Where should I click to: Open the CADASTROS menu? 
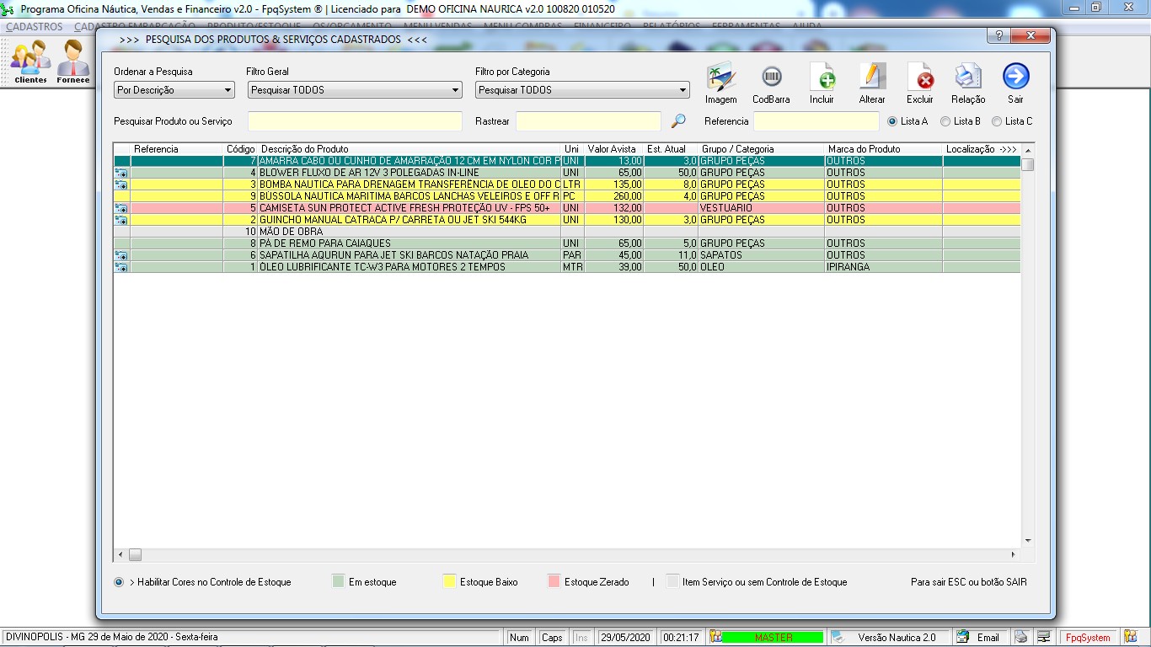click(34, 26)
